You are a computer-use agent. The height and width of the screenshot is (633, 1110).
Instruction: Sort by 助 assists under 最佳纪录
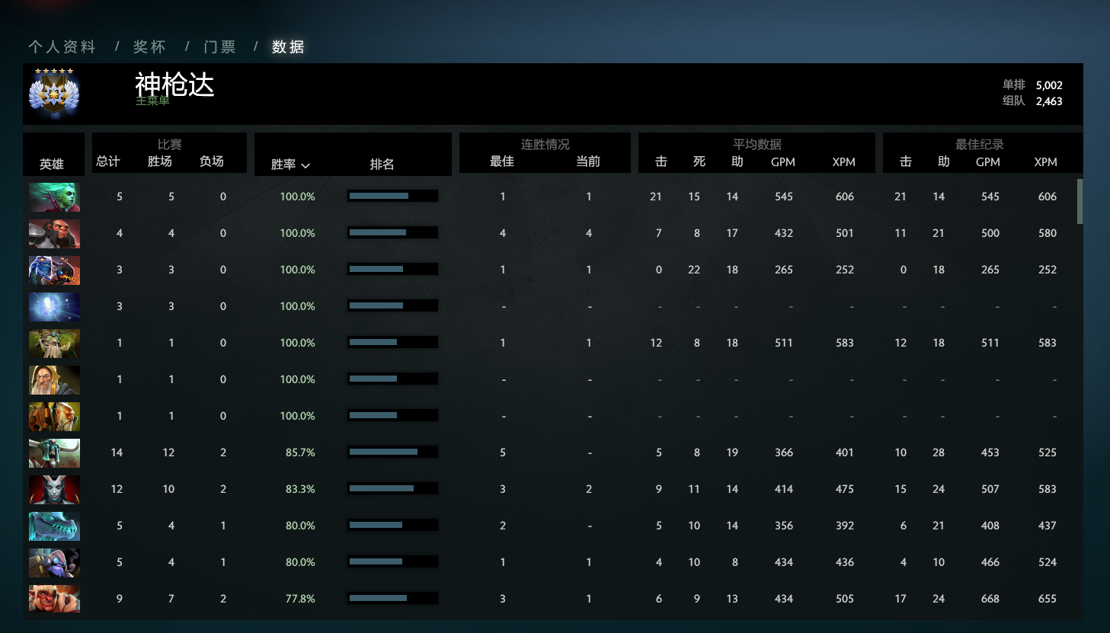[944, 161]
